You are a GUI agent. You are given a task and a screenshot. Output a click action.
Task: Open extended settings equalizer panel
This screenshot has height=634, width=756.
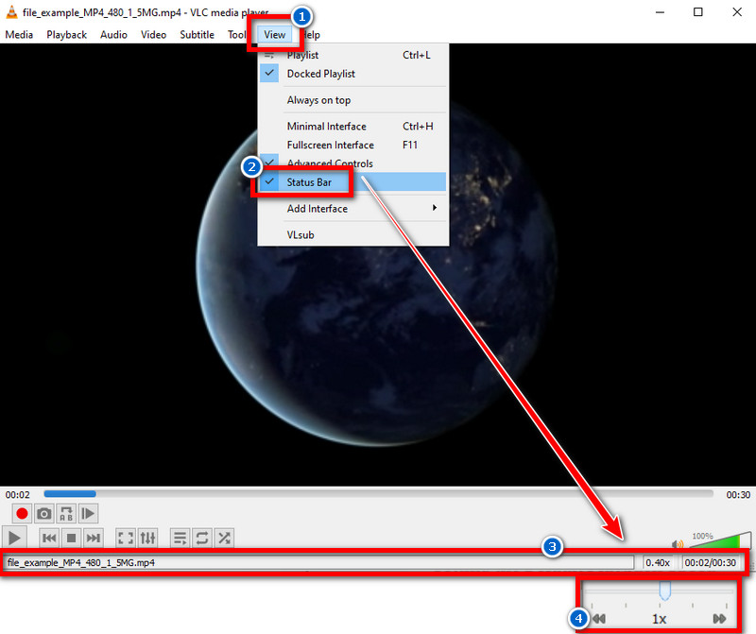(148, 538)
